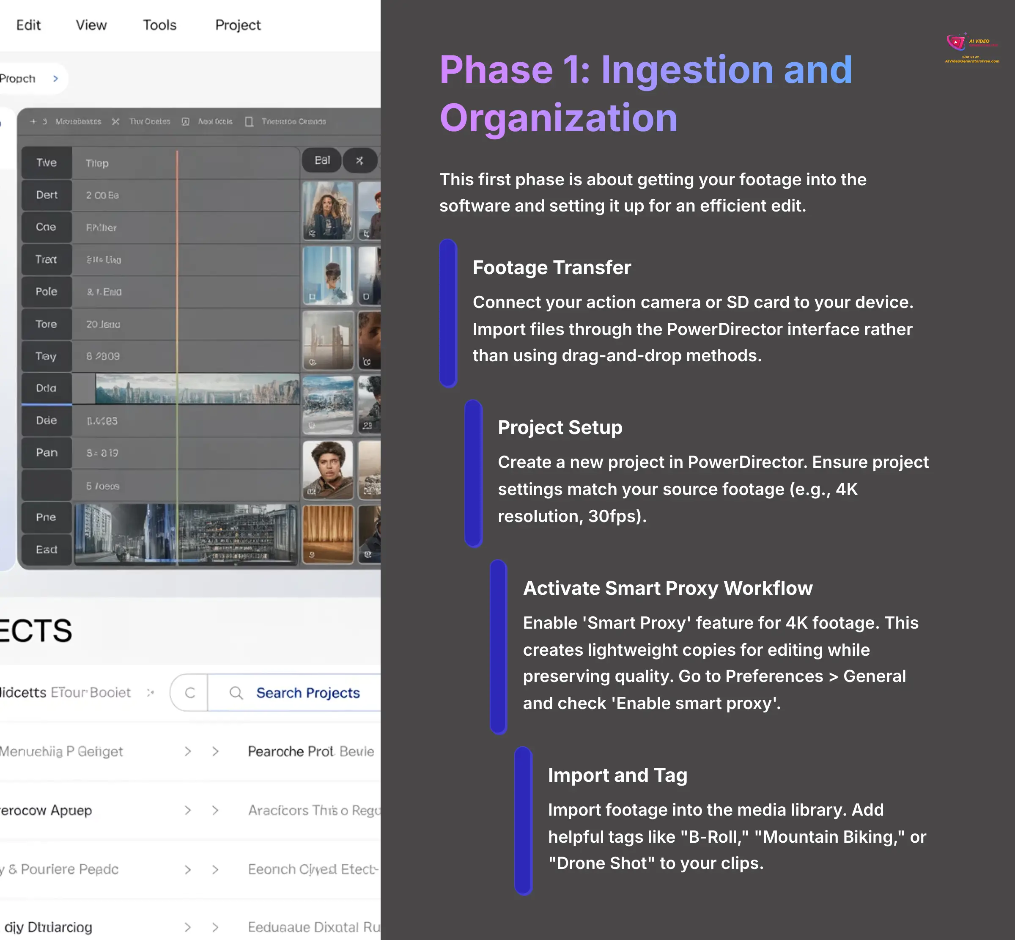
Task: Click the square badge on hair-bun thumbnail
Action: pos(312,297)
